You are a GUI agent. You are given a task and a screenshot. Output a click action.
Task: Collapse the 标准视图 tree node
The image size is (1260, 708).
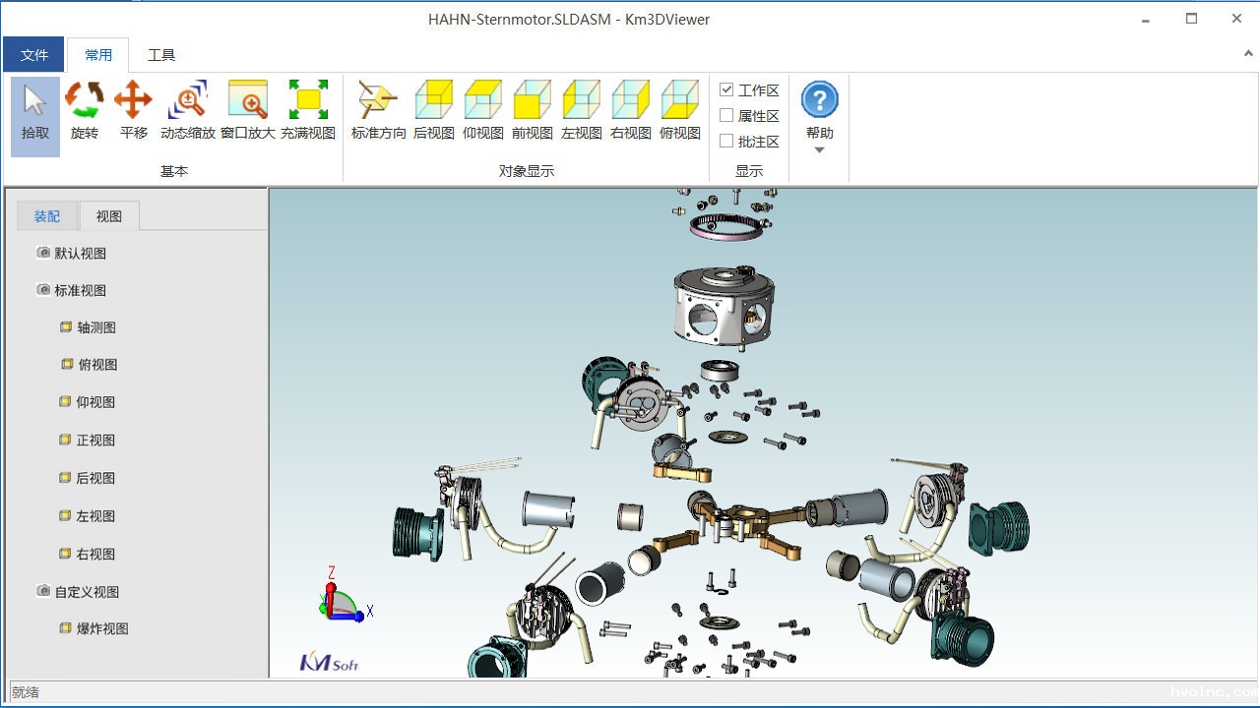point(43,290)
